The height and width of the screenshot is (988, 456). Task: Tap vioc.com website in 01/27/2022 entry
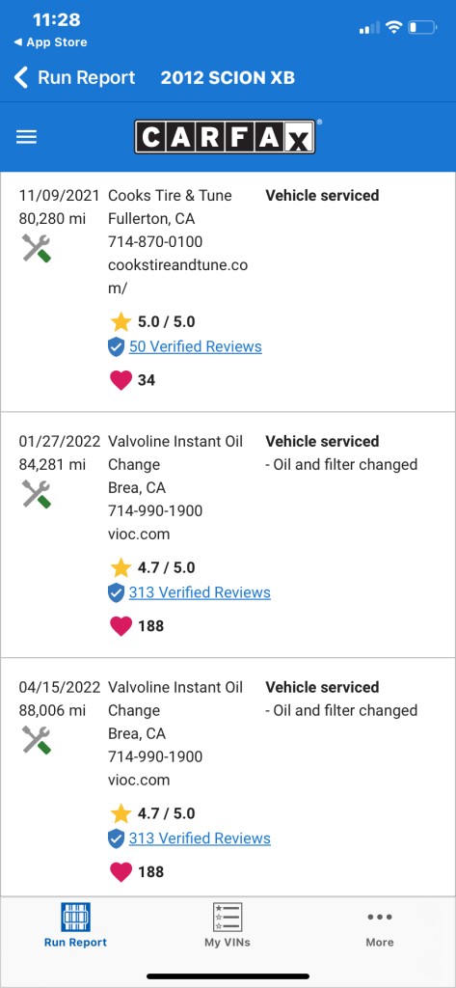(139, 535)
